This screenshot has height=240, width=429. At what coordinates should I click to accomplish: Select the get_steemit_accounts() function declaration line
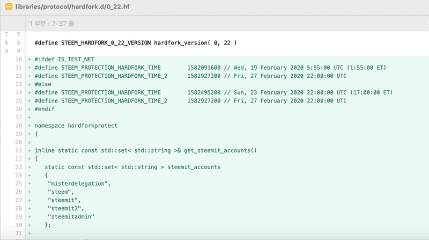click(145, 150)
